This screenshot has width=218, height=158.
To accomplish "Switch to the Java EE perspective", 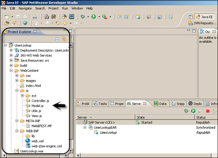I will click(205, 17).
